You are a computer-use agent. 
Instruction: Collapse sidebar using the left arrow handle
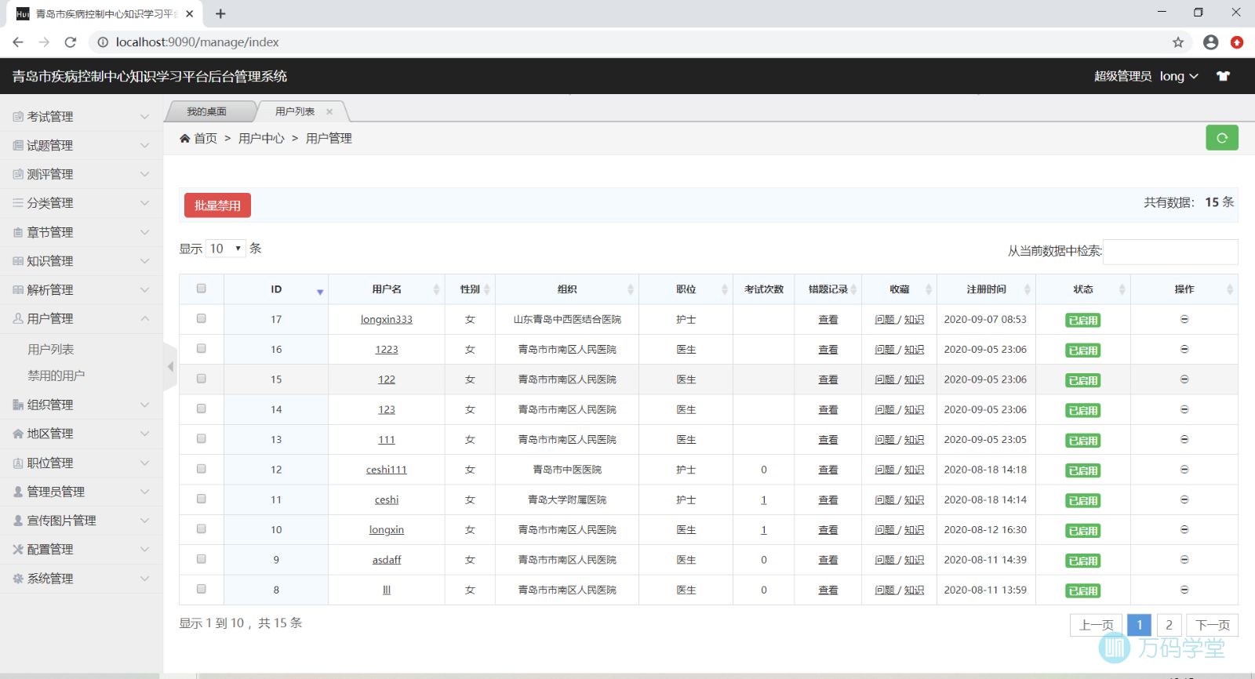[170, 366]
